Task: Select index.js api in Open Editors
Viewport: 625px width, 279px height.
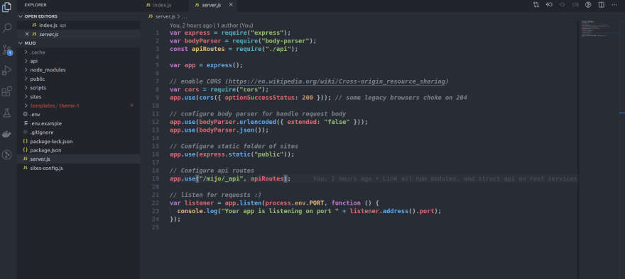Action: pos(78,25)
